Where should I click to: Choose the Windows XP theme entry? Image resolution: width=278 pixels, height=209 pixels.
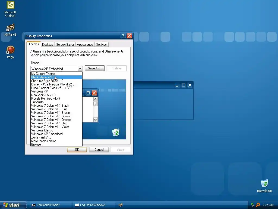56,91
